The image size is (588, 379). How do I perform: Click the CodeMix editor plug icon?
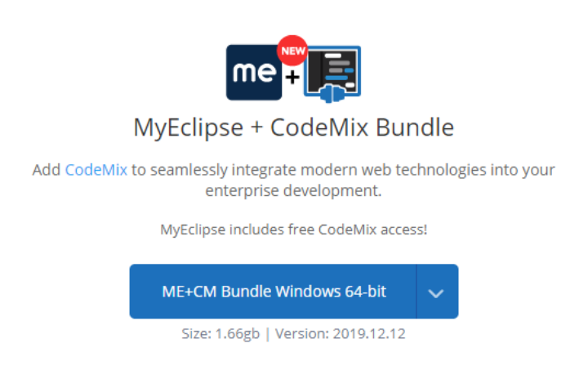(332, 74)
